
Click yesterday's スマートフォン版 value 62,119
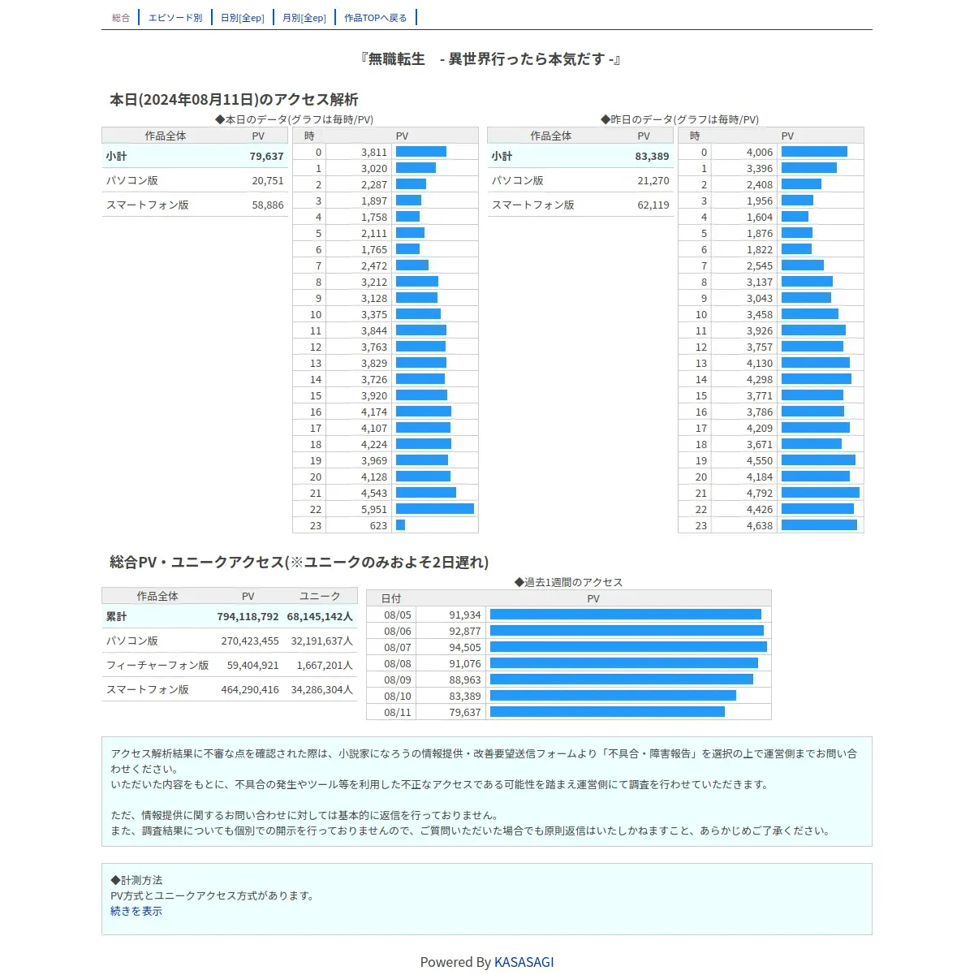[x=653, y=205]
